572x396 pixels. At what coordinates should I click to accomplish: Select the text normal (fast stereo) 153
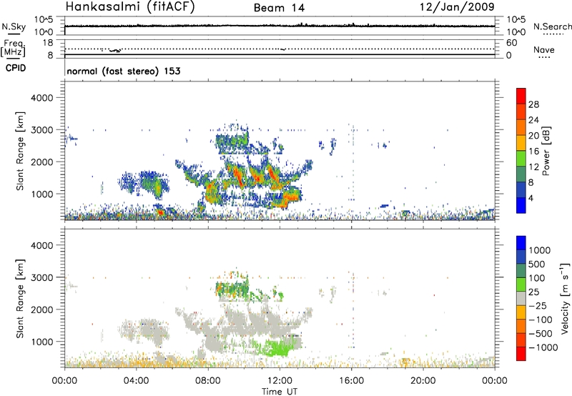click(124, 71)
